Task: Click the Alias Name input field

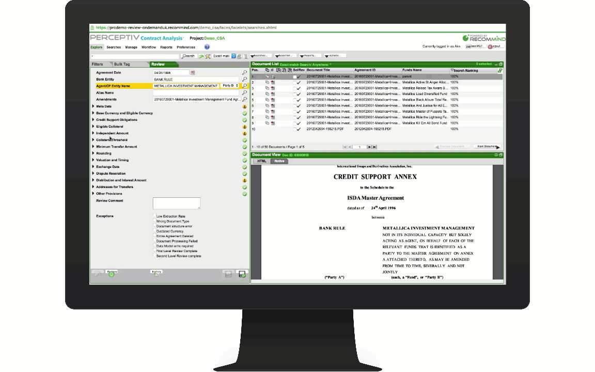Action: (x=196, y=92)
